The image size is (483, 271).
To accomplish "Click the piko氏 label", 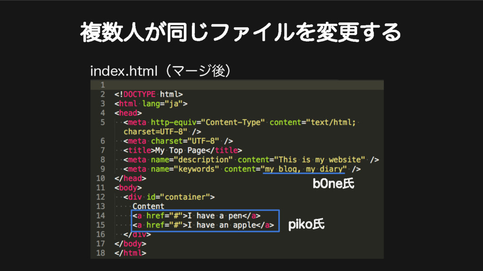I will click(x=306, y=224).
